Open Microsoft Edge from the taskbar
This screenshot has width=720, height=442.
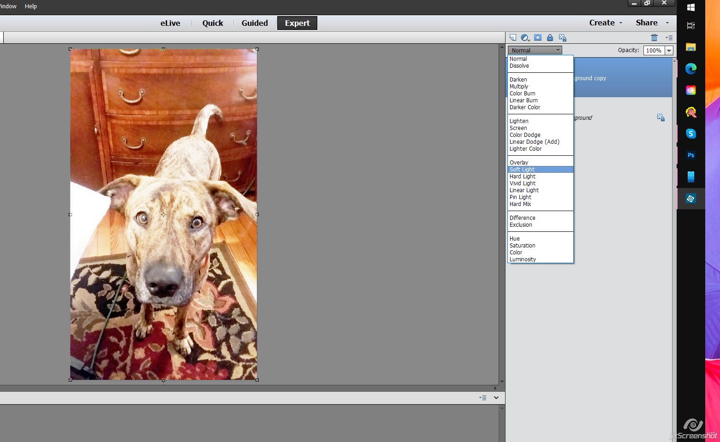[x=690, y=69]
